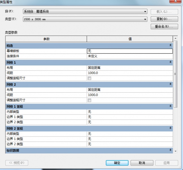The width and height of the screenshot is (183, 170).
Task: Select 网格 2 竖梃 边界 1 类型 value
Action: click(x=130, y=139)
